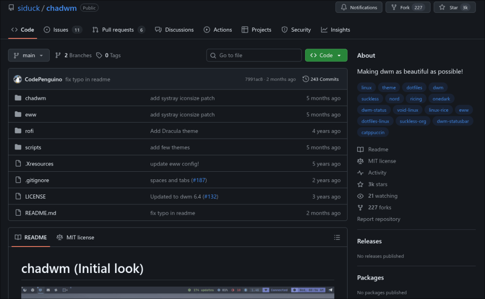
Task: Click the LICENSE file icon
Action: 18,196
